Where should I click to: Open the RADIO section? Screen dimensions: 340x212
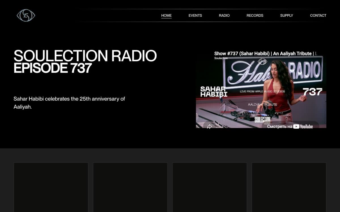pos(224,16)
